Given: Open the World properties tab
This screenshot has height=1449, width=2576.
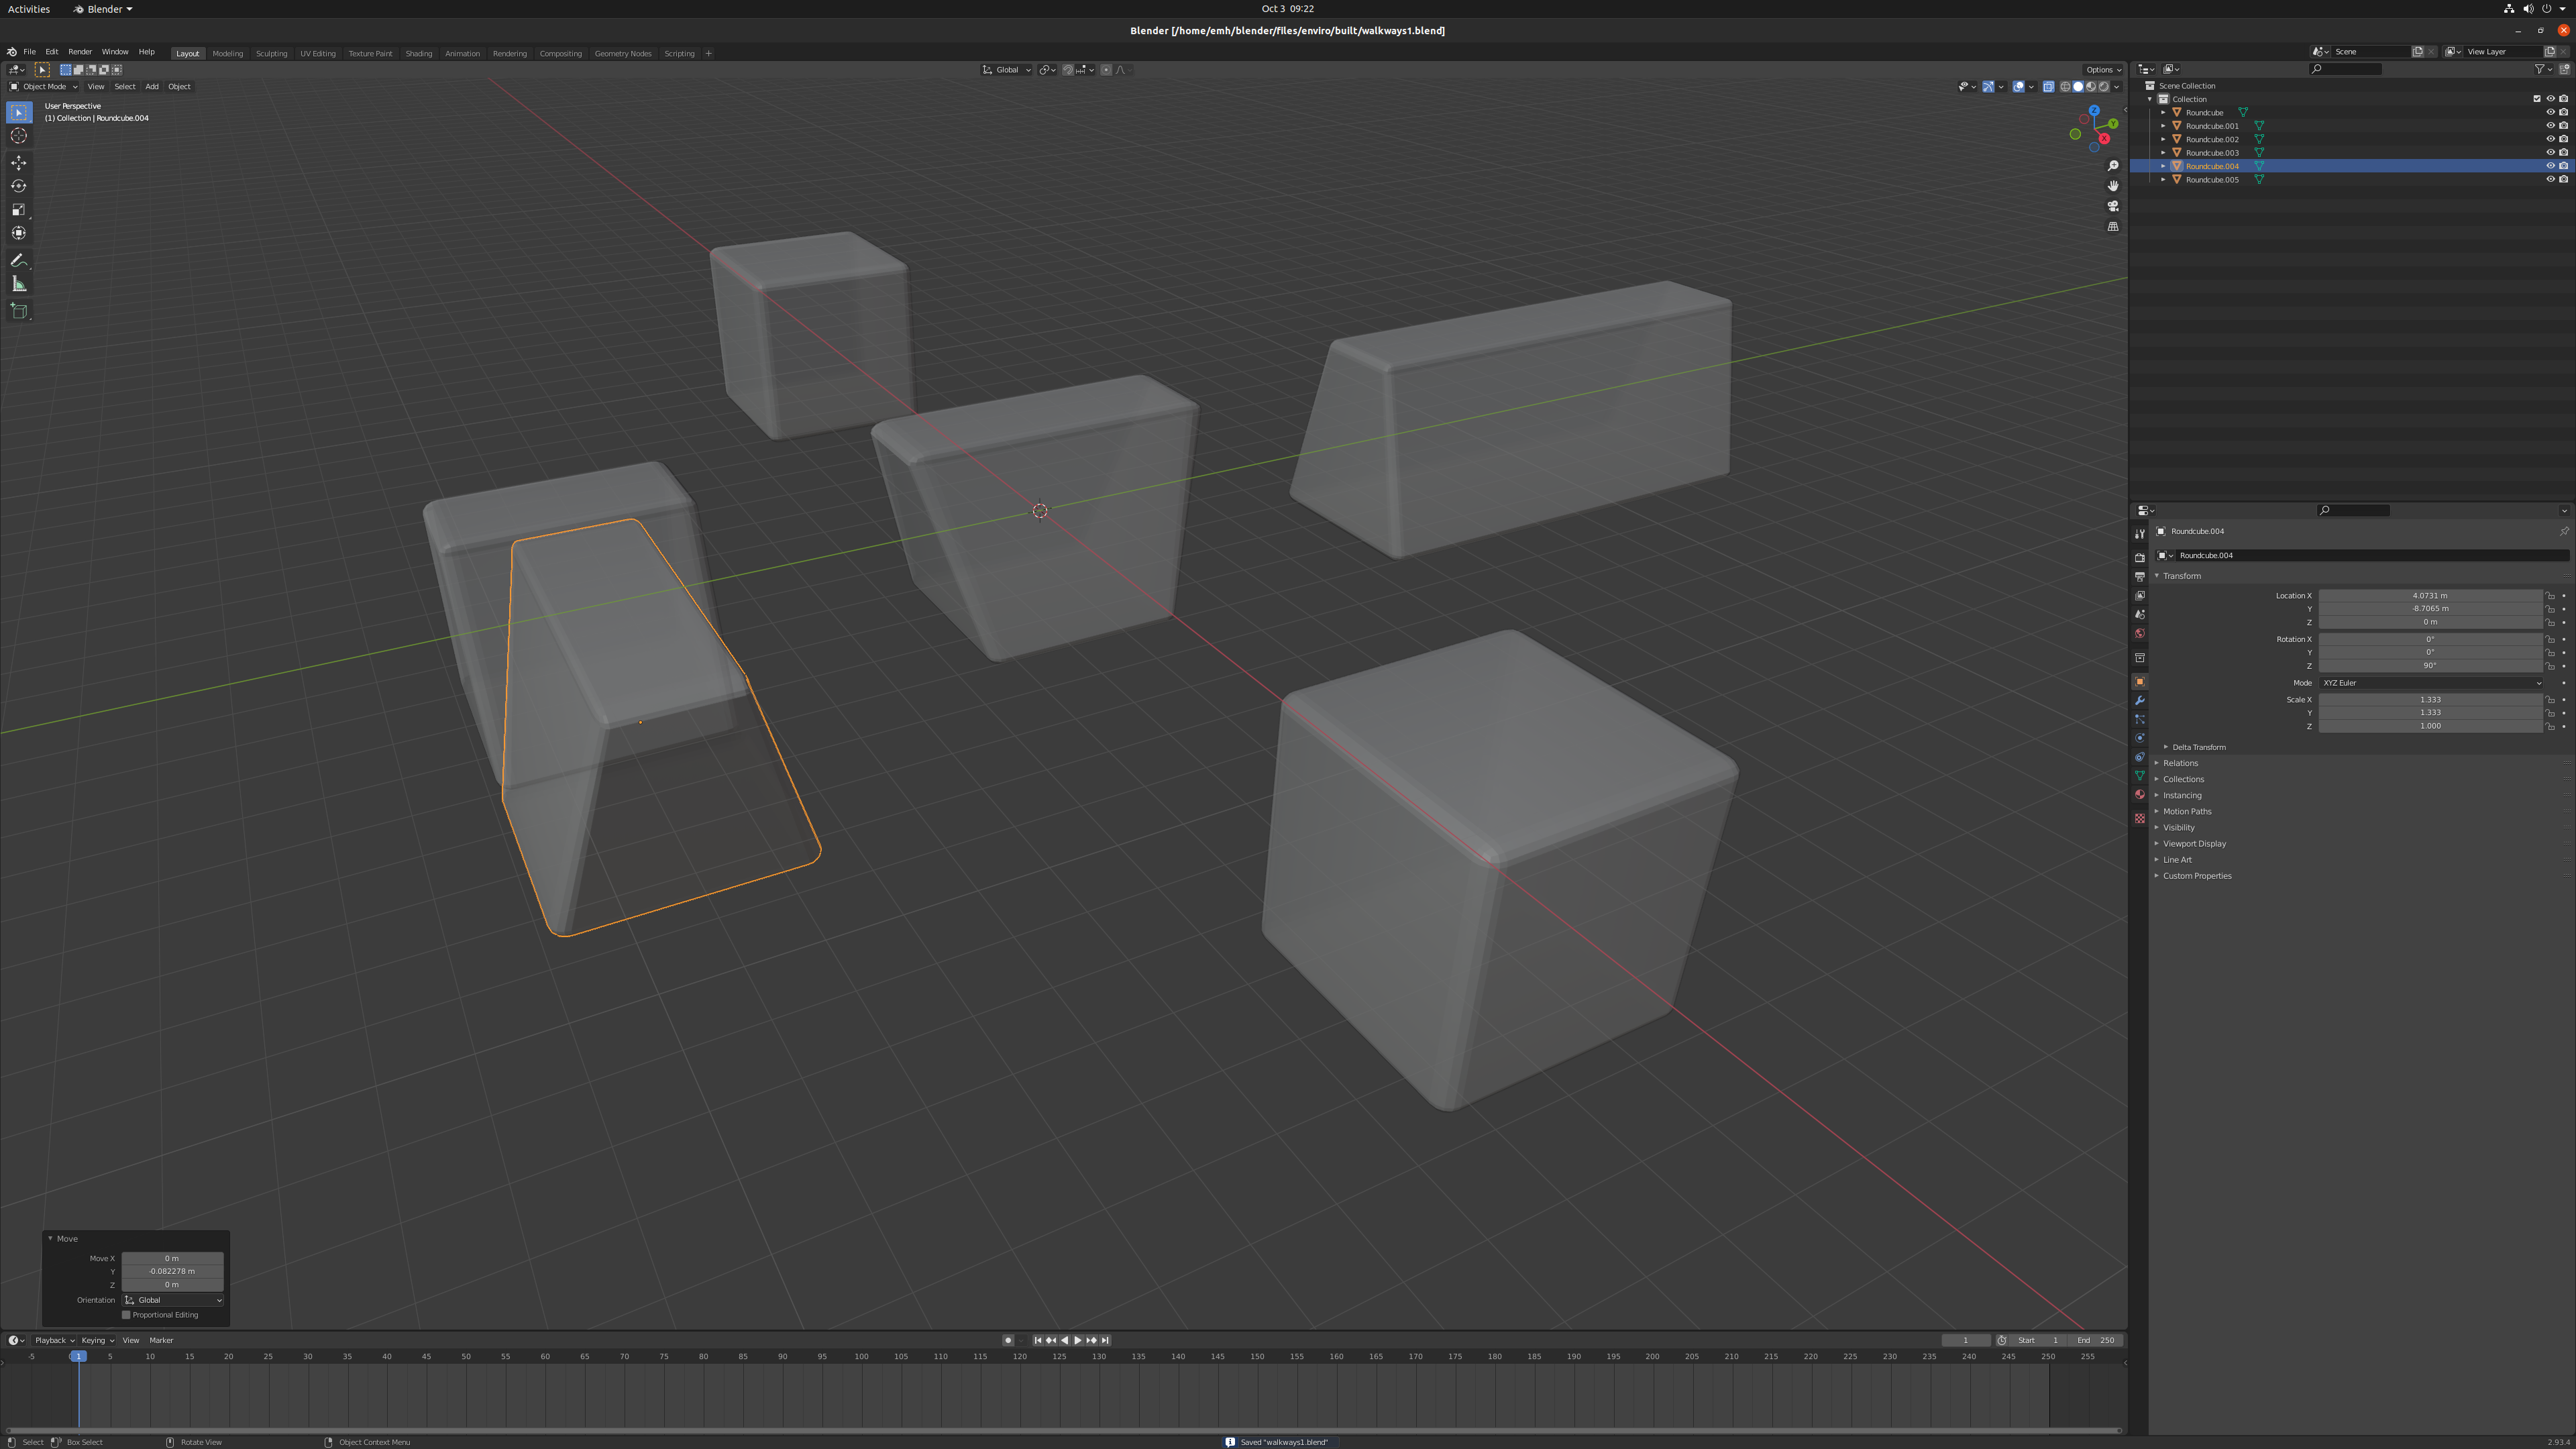Looking at the screenshot, I should point(2139,634).
